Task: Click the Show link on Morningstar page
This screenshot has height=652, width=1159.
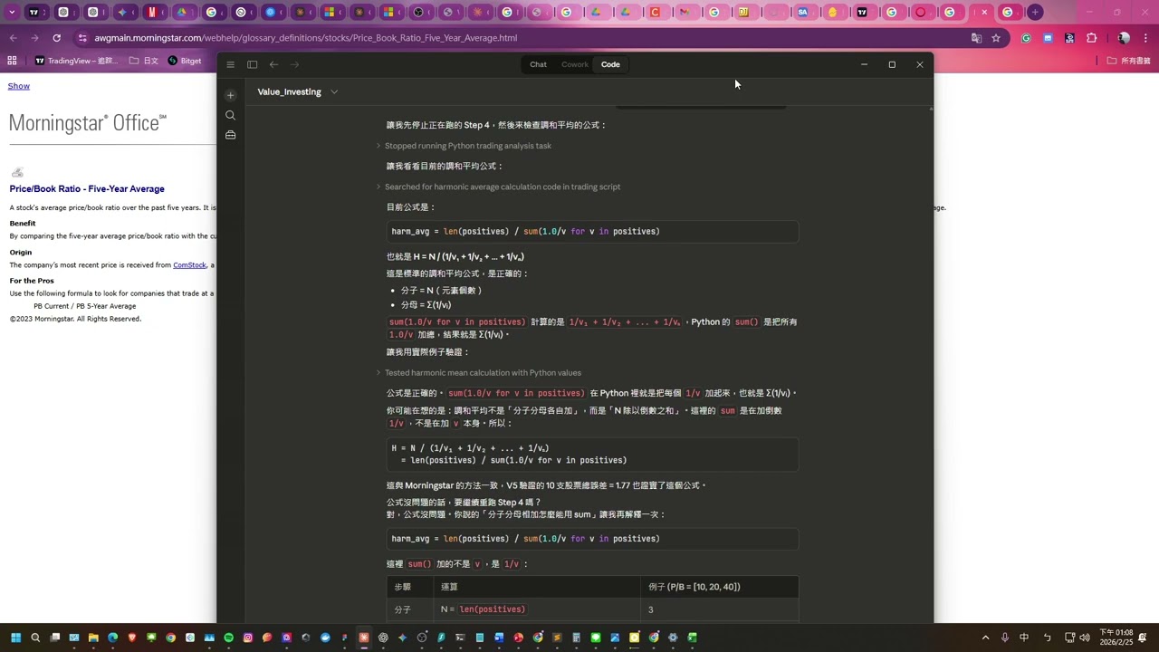Action: [19, 86]
